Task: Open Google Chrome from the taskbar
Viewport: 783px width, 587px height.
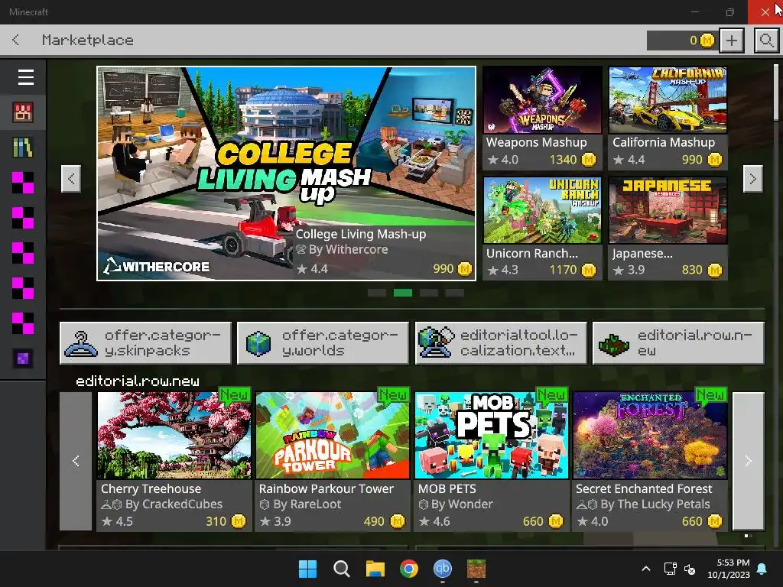Action: pyautogui.click(x=409, y=569)
